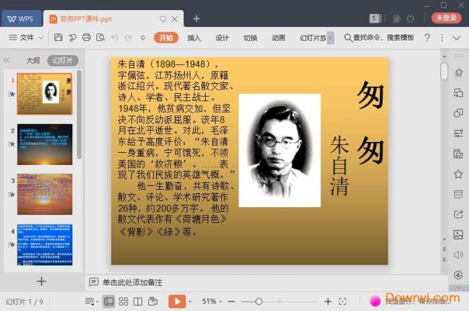Select the 切换 ribbon tab
The height and width of the screenshot is (311, 469).
click(x=250, y=38)
